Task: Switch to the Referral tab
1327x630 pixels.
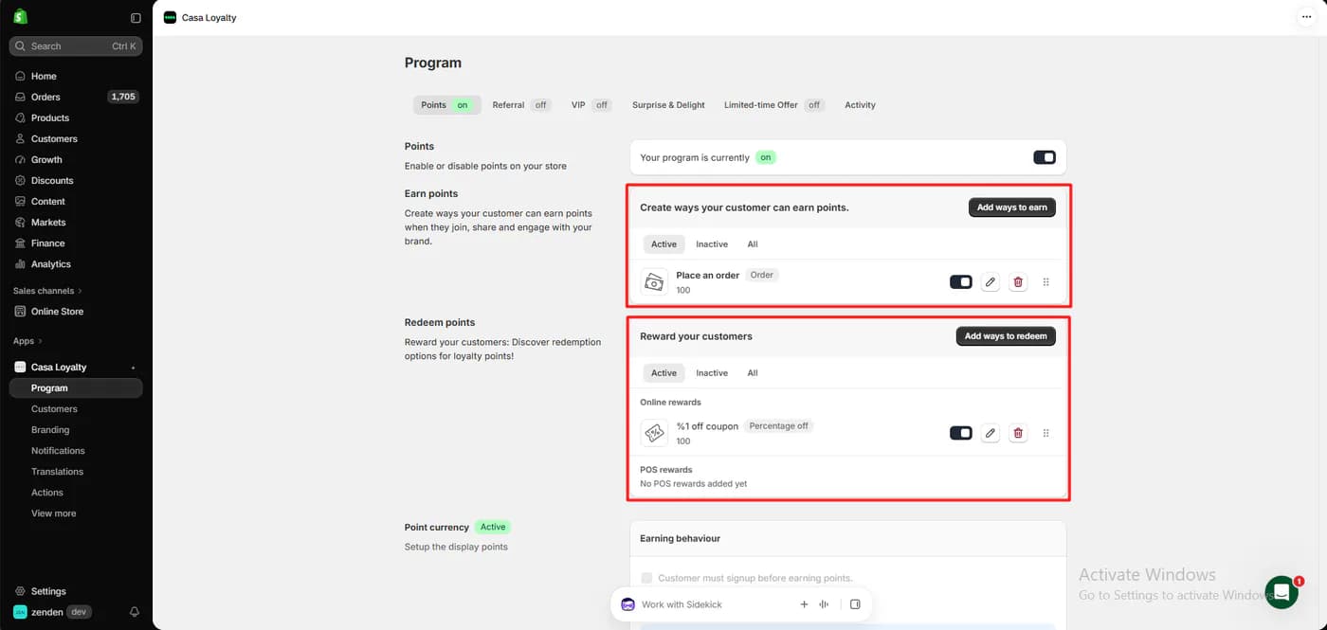Action: tap(521, 105)
